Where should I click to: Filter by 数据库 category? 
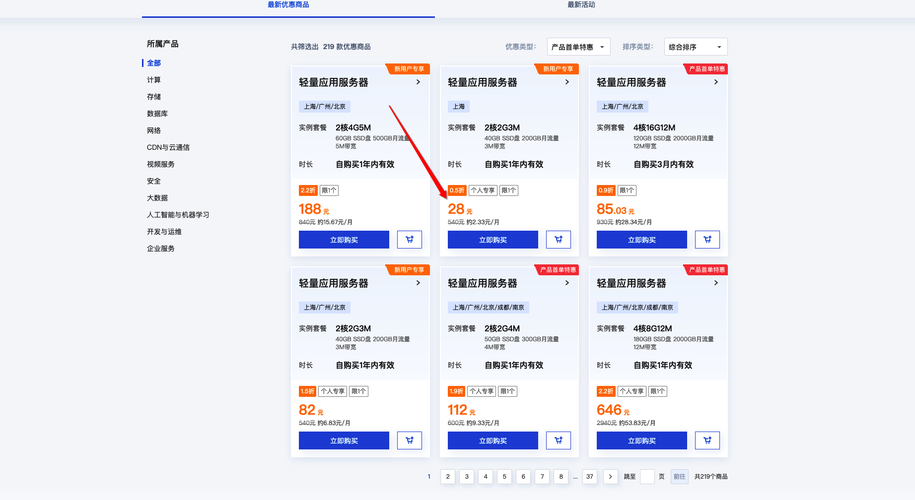click(x=157, y=114)
